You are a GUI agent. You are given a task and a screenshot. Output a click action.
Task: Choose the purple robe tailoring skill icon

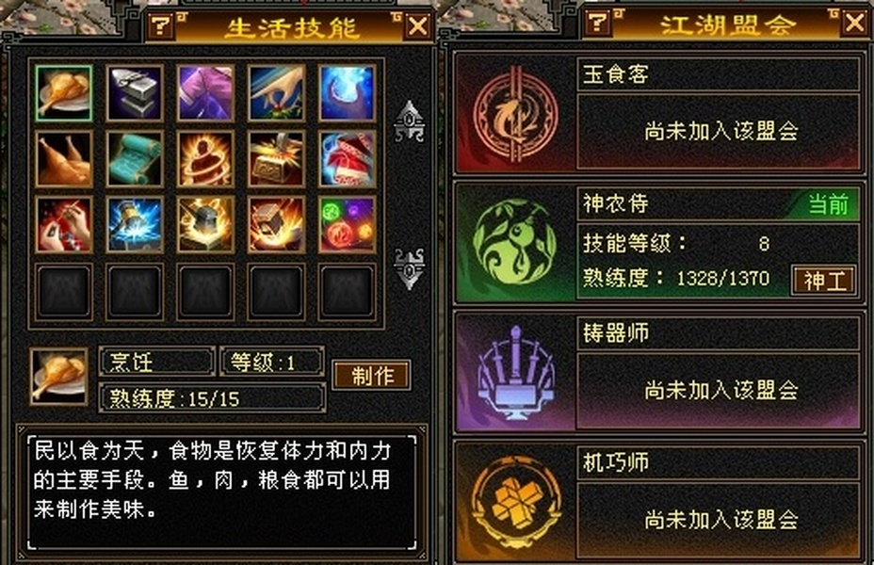[x=205, y=93]
